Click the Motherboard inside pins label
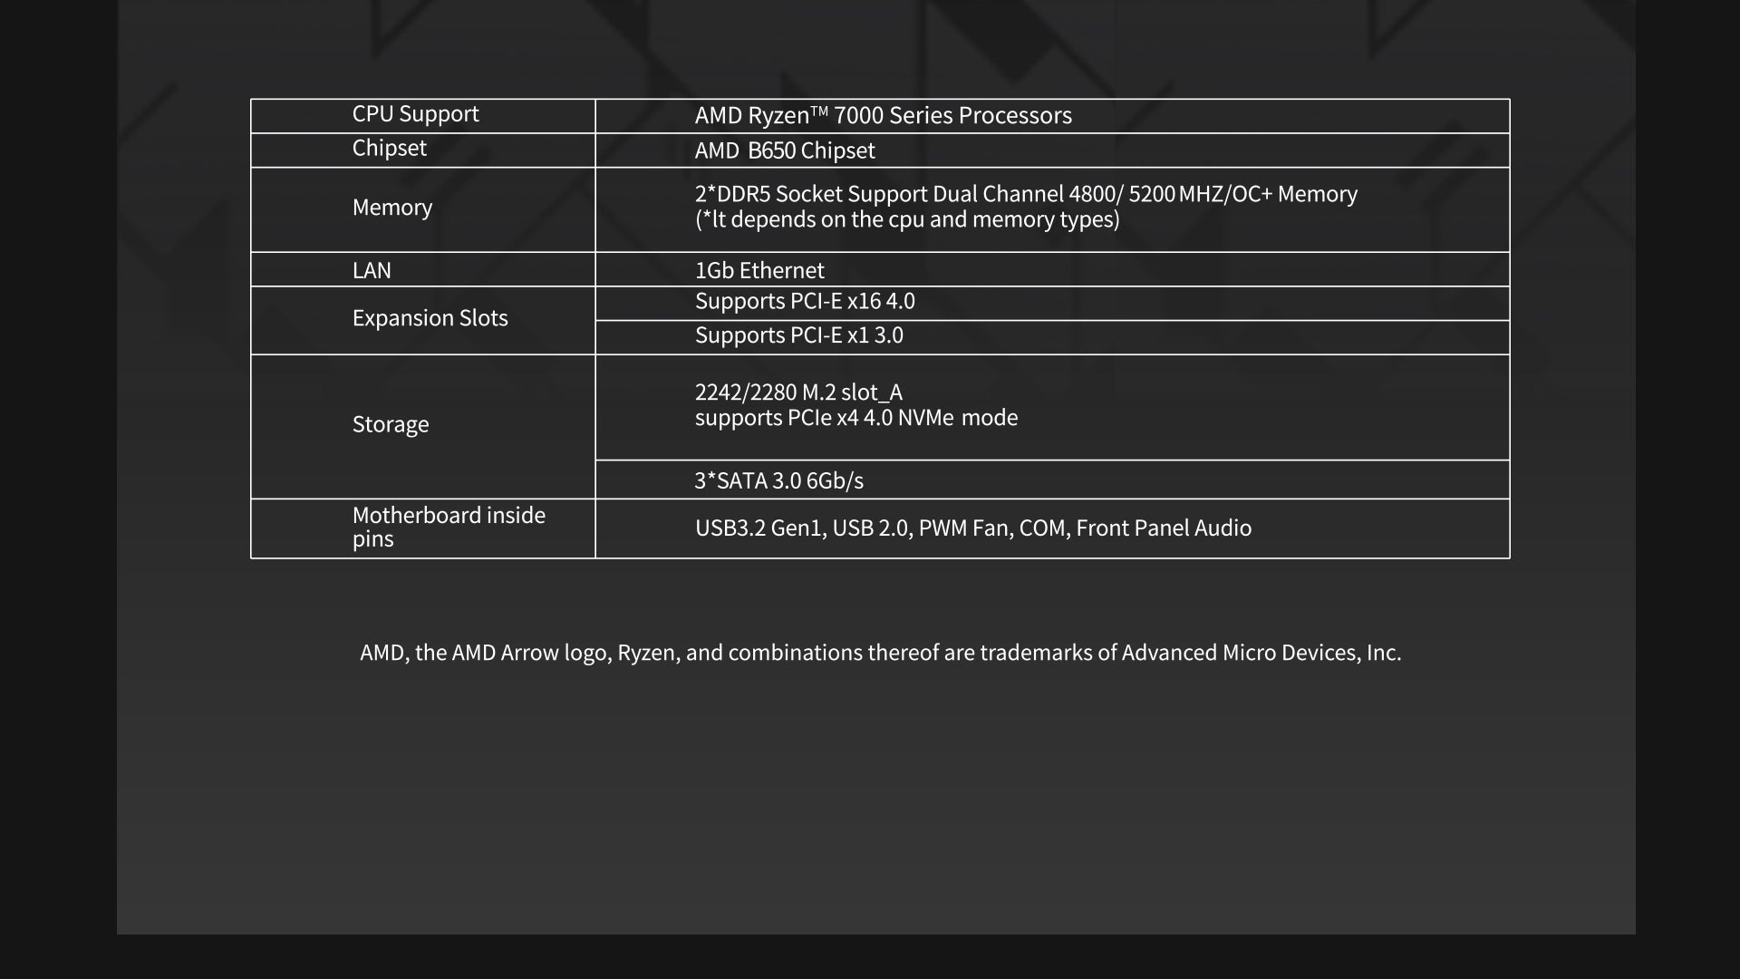 tap(449, 527)
